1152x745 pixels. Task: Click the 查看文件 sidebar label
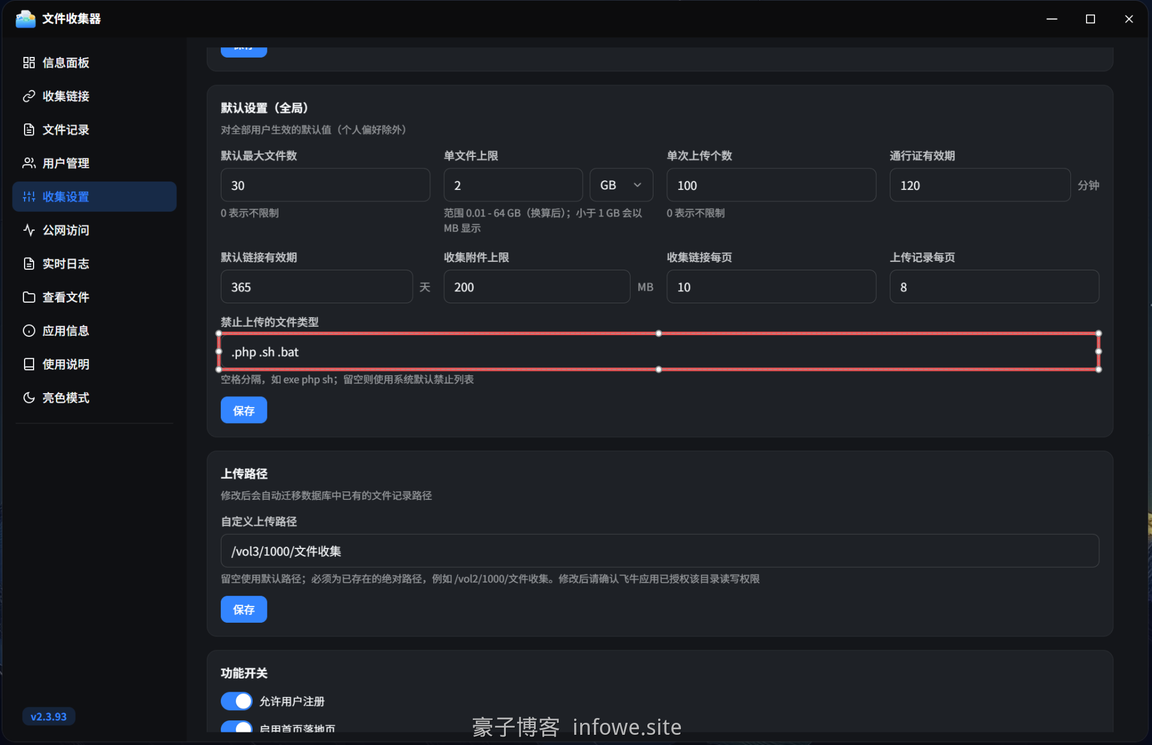(x=65, y=297)
